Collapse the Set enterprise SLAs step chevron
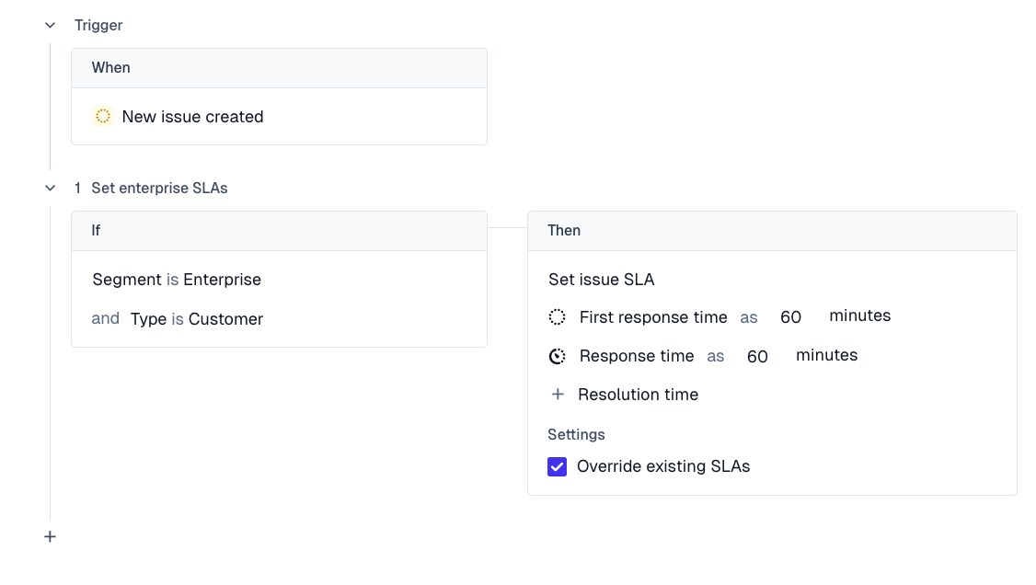1036x585 pixels. tap(50, 189)
